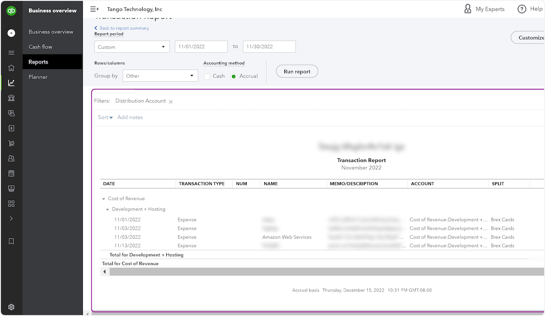Click the horizontal scrollbar track of report
This screenshot has height=316, width=545.
coord(327,272)
